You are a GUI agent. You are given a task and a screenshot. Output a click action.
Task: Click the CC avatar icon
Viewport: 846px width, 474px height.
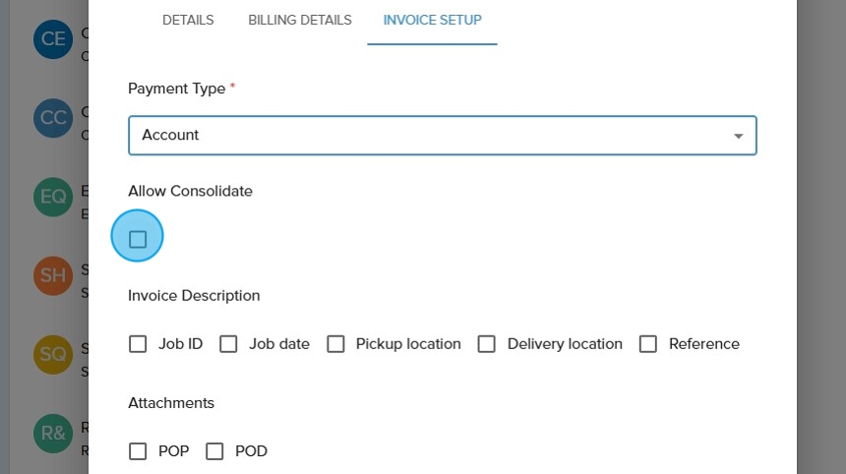[53, 118]
